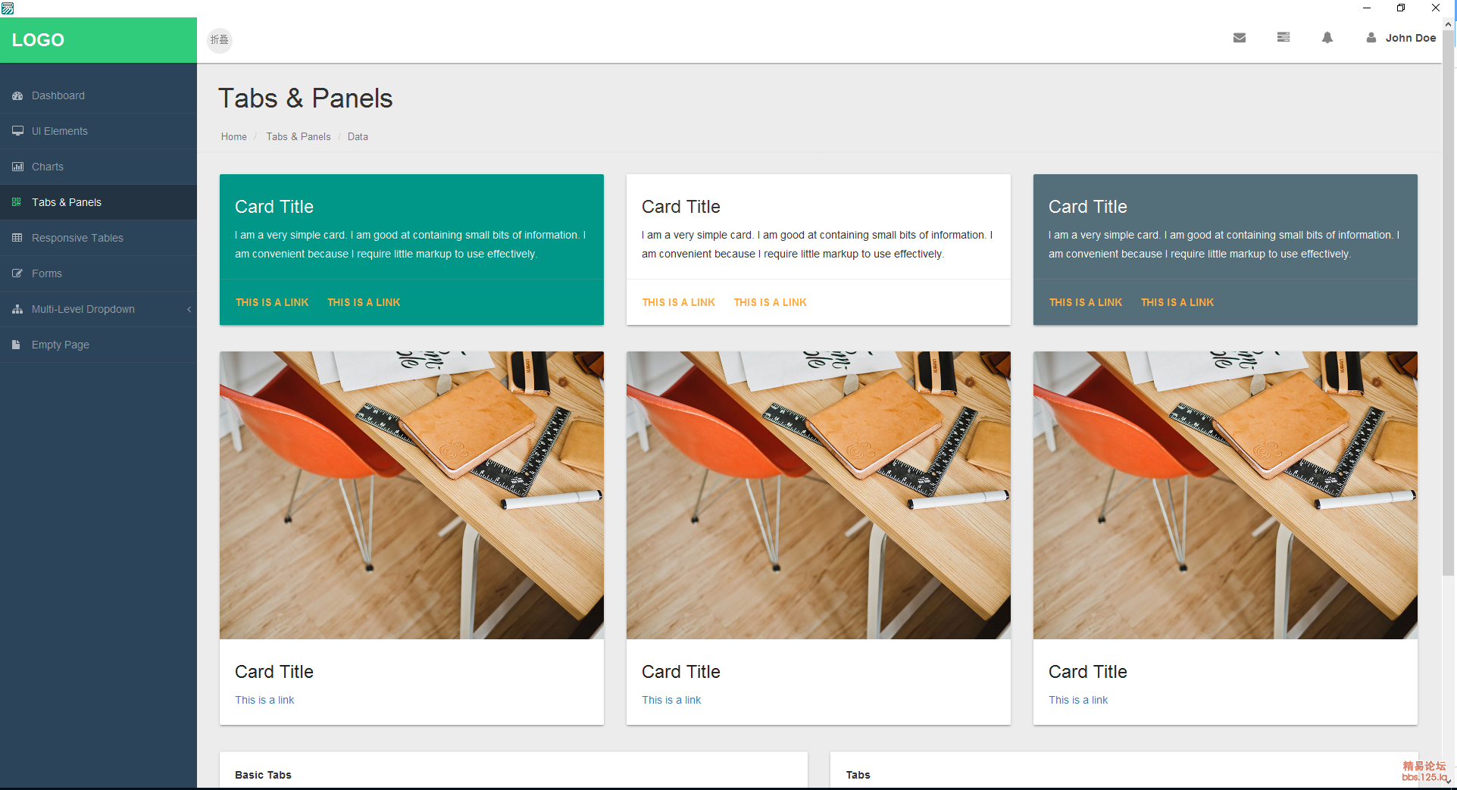Go to Dashboard in the sidebar

pos(98,95)
